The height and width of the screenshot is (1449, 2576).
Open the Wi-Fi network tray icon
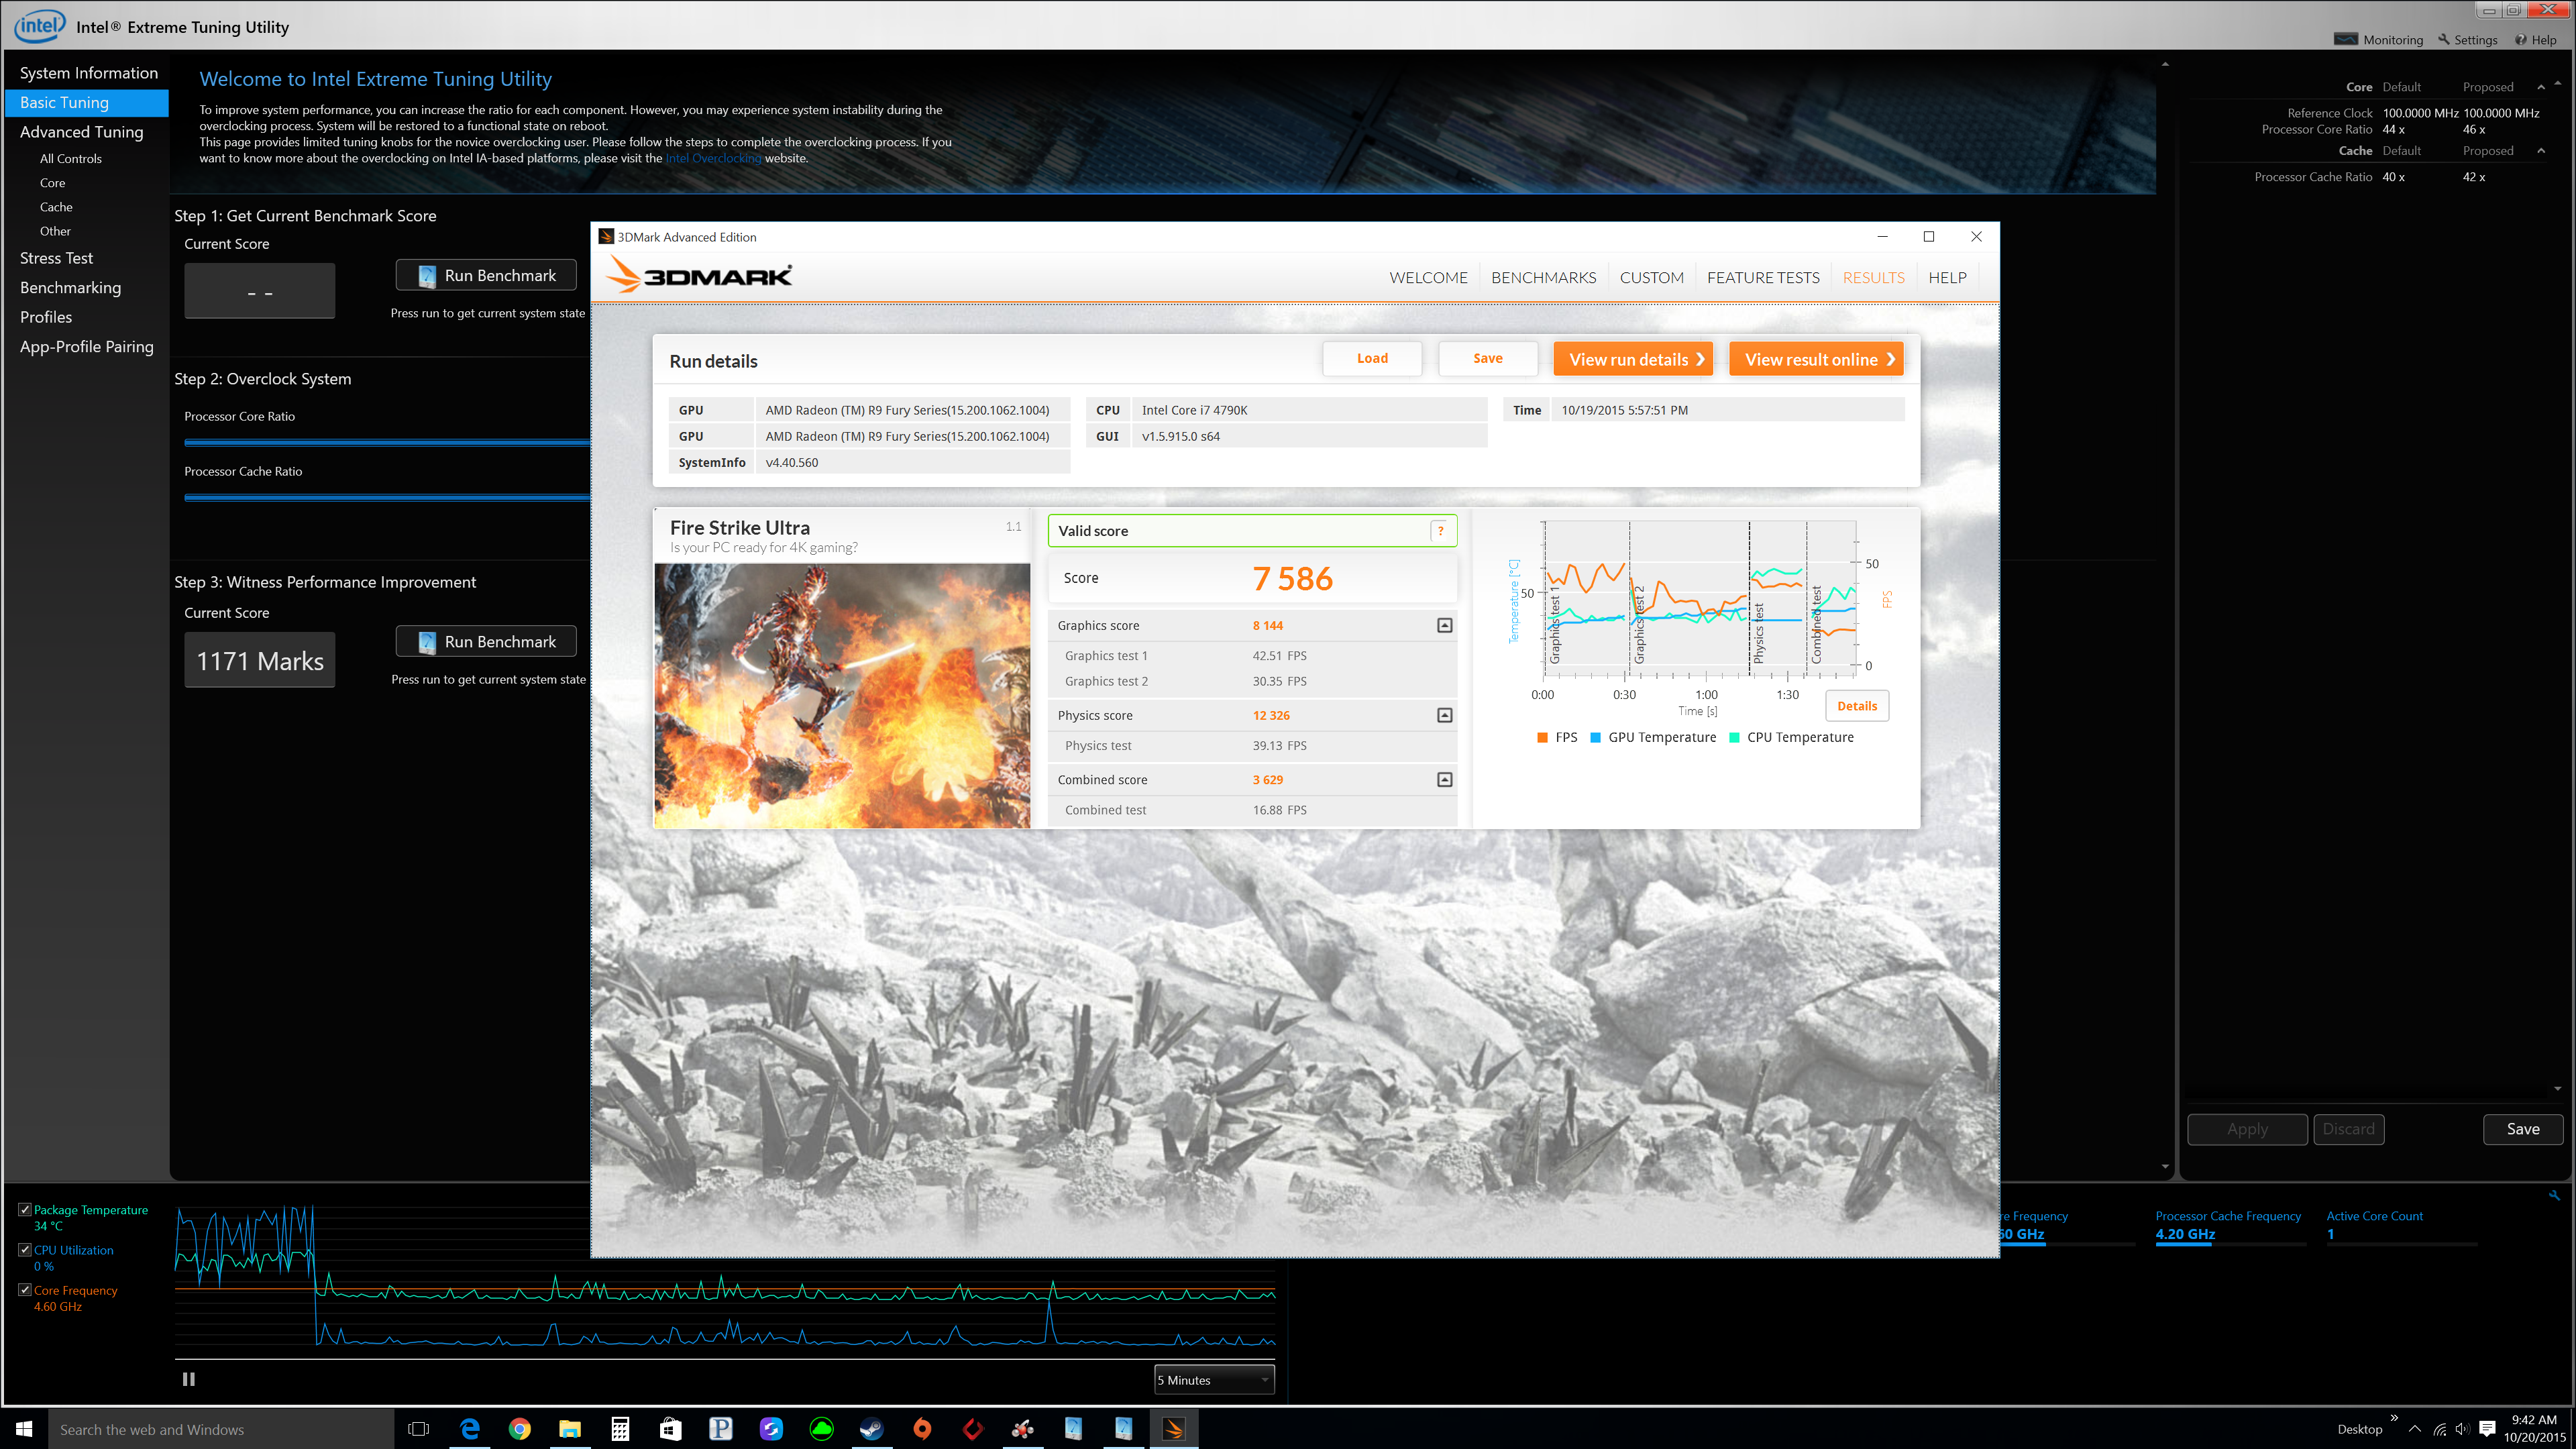pos(2439,1429)
